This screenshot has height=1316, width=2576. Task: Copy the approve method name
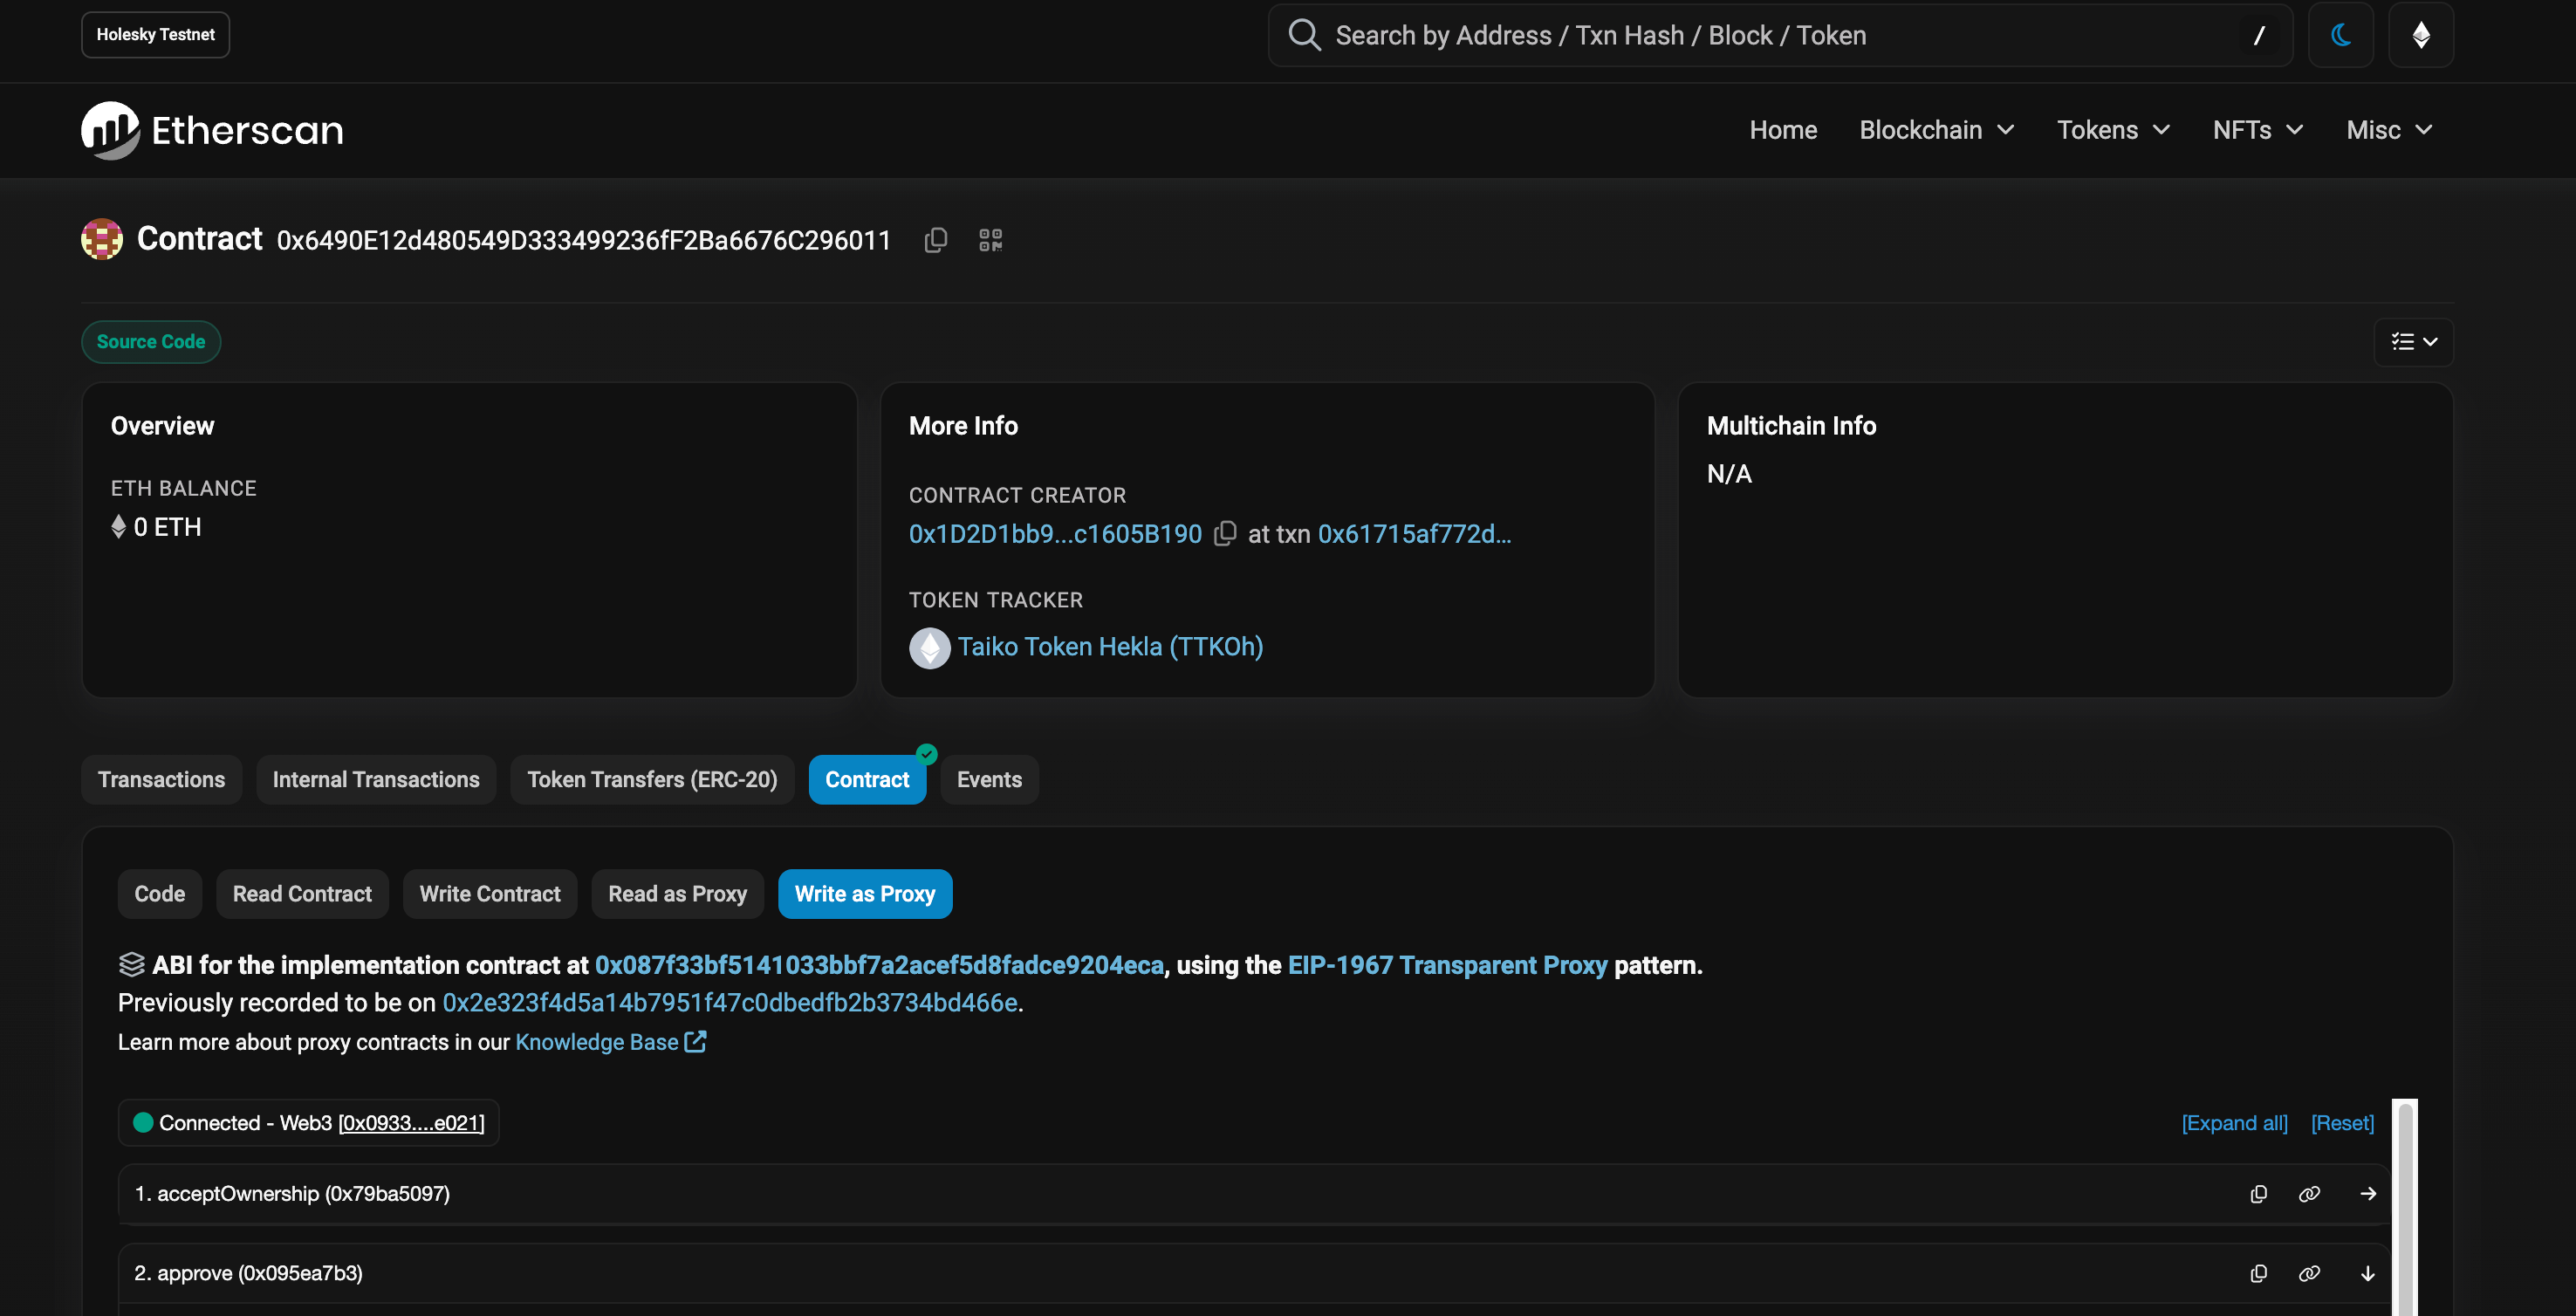pyautogui.click(x=2258, y=1273)
